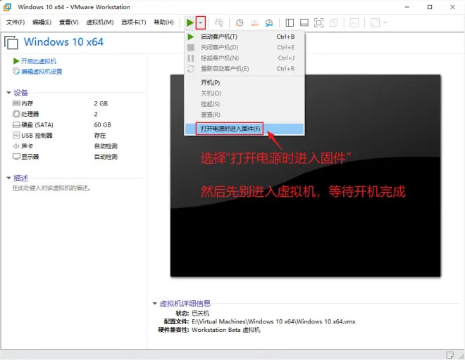Click the enter full screen icon

(x=318, y=22)
